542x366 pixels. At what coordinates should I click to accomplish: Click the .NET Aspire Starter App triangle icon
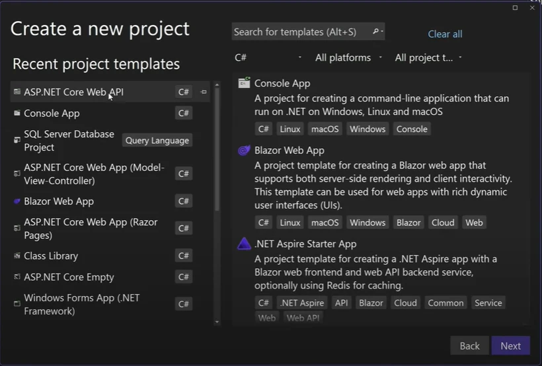click(244, 244)
